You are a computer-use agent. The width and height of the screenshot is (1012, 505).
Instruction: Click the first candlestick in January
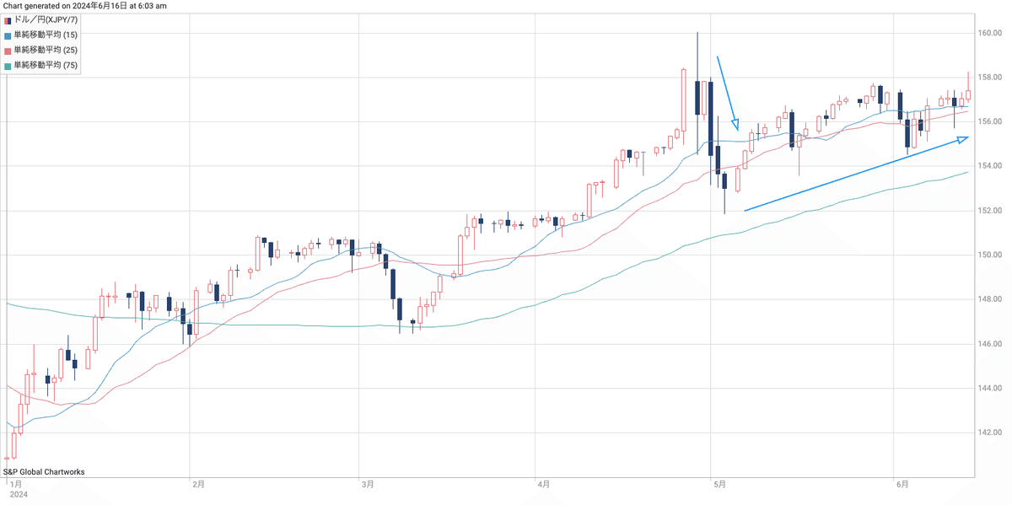pos(7,458)
